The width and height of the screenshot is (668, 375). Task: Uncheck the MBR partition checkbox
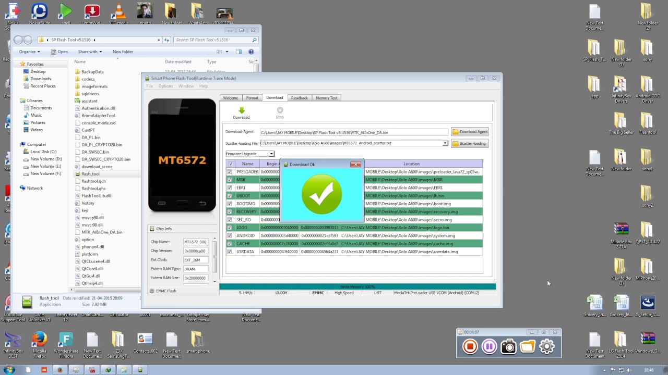tap(230, 180)
